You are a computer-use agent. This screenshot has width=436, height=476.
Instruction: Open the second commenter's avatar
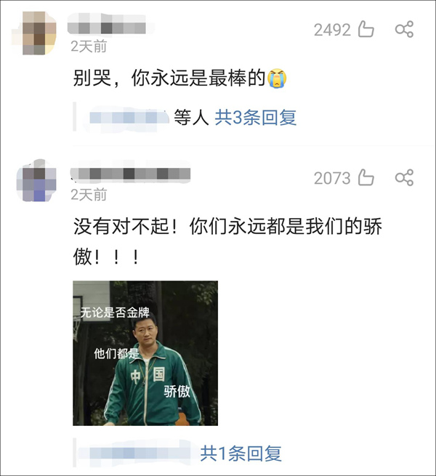tap(36, 180)
